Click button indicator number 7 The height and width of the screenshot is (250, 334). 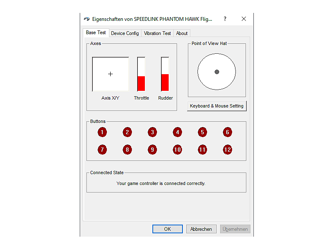click(x=102, y=150)
